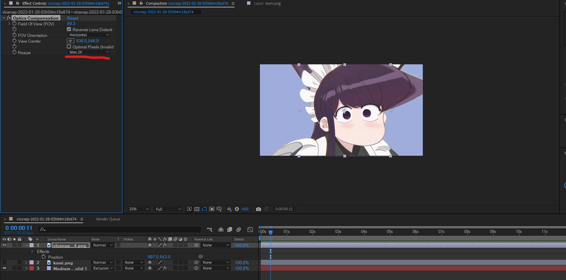Take a snapshot with the camera icon

click(x=258, y=209)
